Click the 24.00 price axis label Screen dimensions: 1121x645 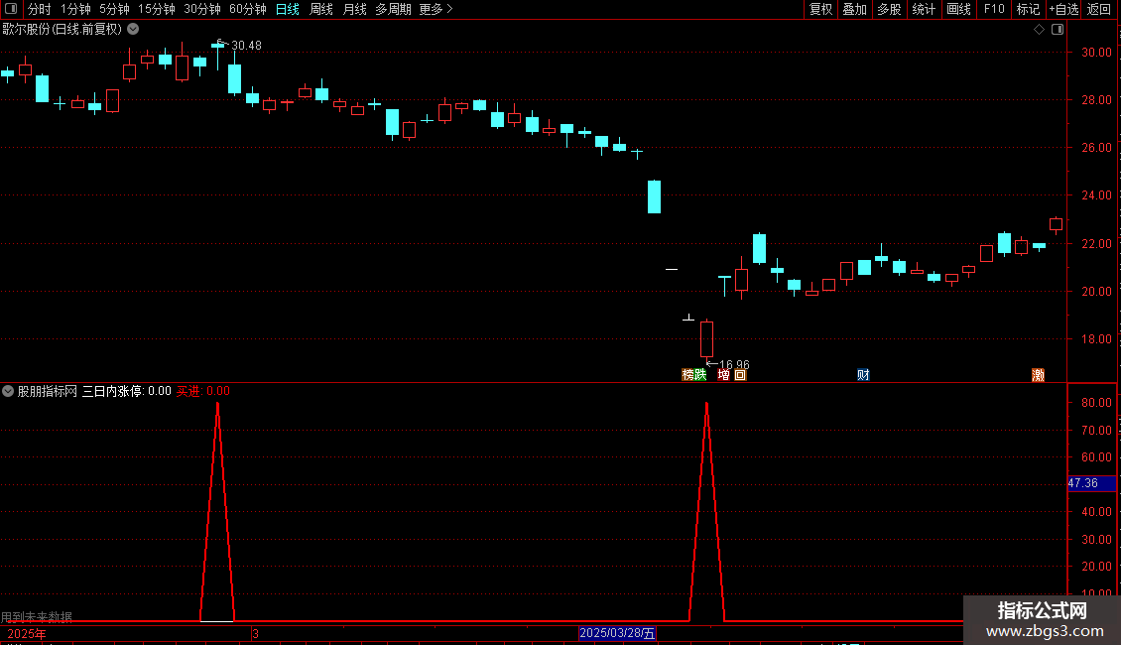1096,195
